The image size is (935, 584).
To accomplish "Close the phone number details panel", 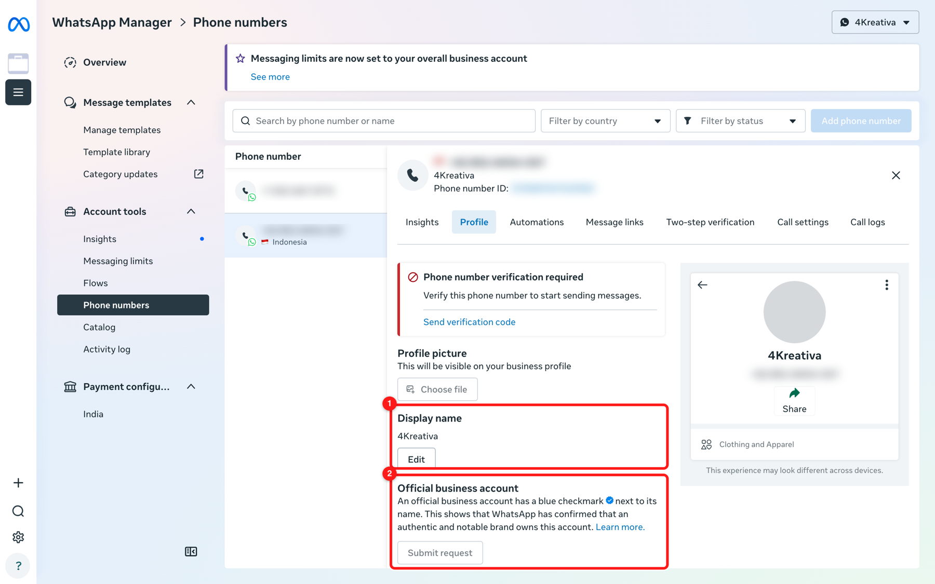I will (896, 175).
